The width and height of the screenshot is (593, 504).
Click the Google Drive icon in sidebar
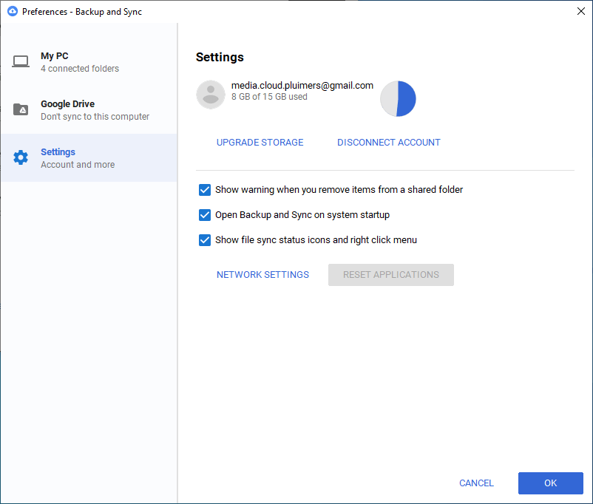point(20,109)
